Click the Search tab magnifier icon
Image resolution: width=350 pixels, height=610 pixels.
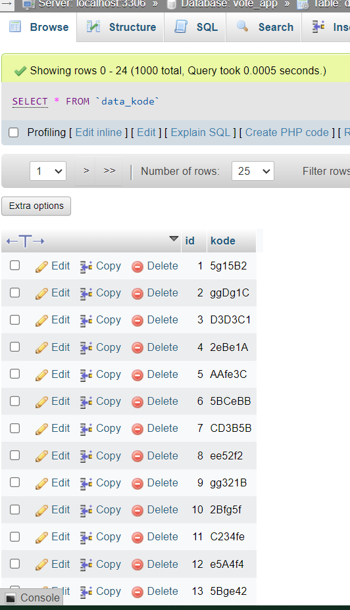[x=243, y=26]
